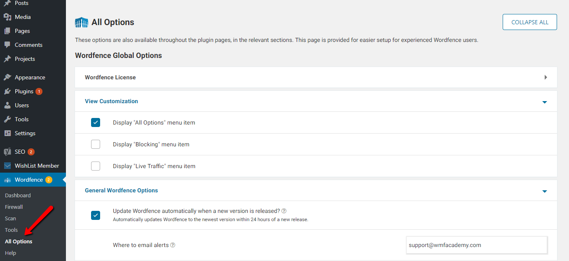
Task: Open Wordfence Scan submenu
Action: click(10, 218)
